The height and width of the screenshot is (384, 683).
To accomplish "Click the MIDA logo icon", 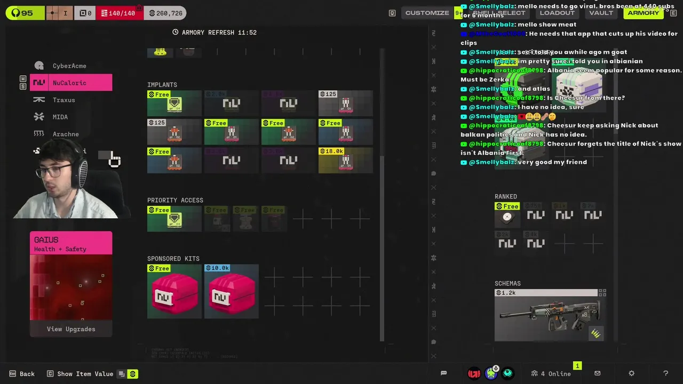I will [39, 117].
